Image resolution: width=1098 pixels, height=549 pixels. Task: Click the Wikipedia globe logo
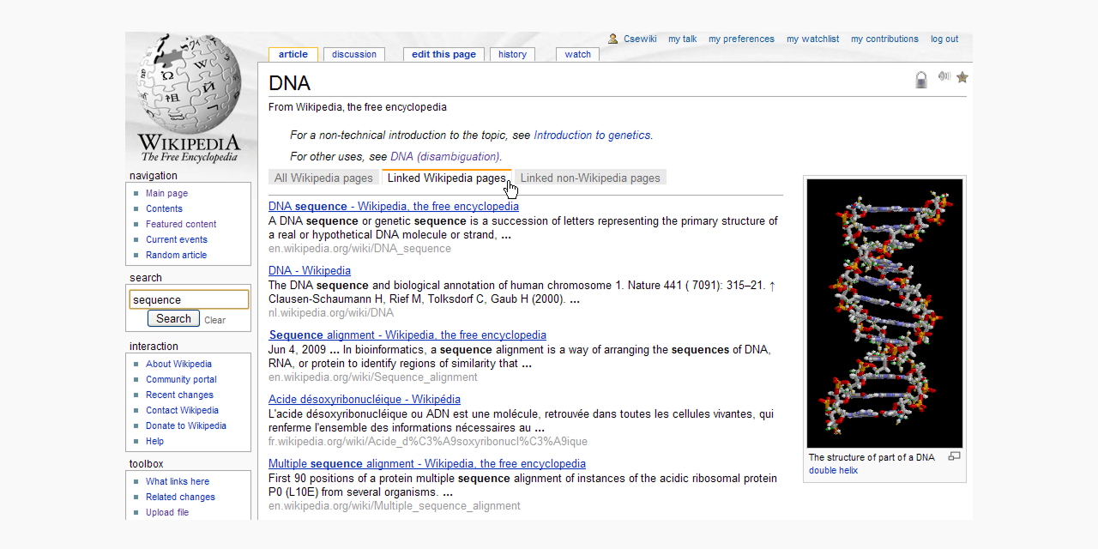(190, 99)
